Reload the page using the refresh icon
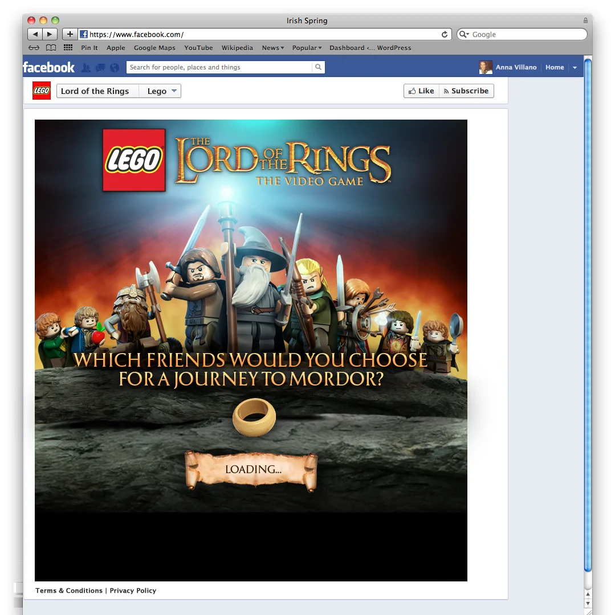The height and width of the screenshot is (615, 615). click(x=444, y=35)
